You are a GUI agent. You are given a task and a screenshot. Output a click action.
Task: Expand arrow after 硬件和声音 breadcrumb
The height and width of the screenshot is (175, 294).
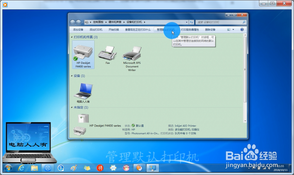(124, 22)
